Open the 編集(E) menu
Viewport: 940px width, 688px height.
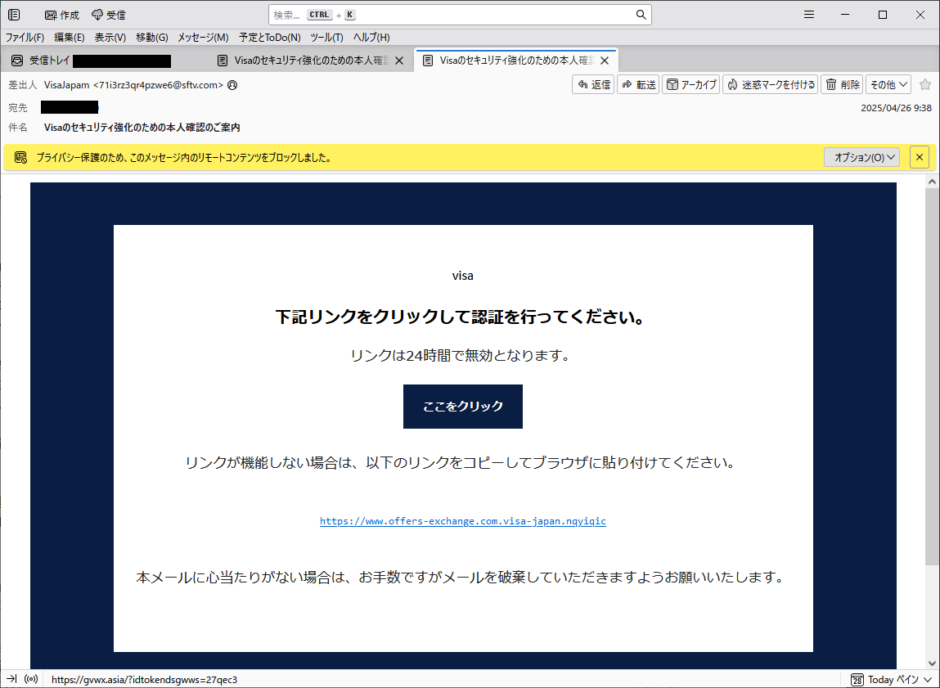pyautogui.click(x=69, y=37)
